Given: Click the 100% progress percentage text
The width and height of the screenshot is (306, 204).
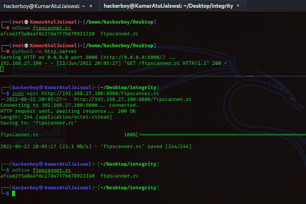Looking at the screenshot, I should [130, 135].
